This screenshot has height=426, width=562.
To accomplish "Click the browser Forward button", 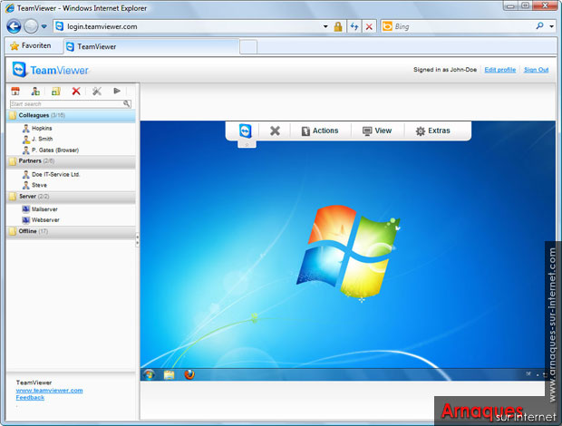I will [x=31, y=26].
